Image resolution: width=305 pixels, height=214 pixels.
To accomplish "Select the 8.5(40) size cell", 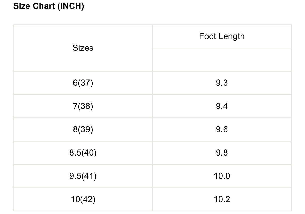I will coord(83,153).
